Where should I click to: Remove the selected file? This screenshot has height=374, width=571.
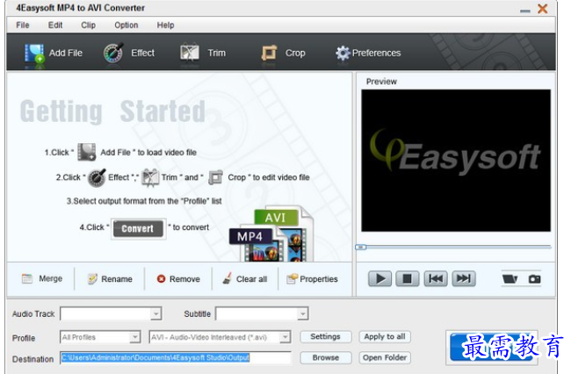[x=178, y=279]
